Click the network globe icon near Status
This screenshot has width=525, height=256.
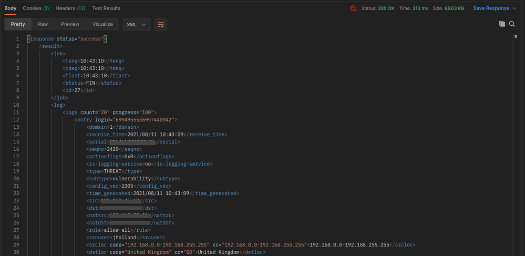tap(353, 8)
